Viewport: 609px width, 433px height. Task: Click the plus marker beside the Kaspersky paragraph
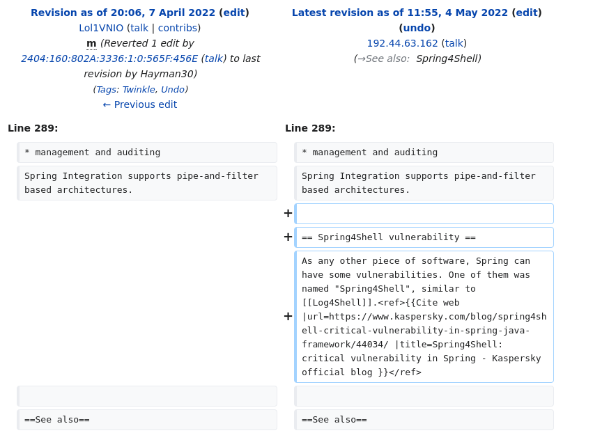288,317
